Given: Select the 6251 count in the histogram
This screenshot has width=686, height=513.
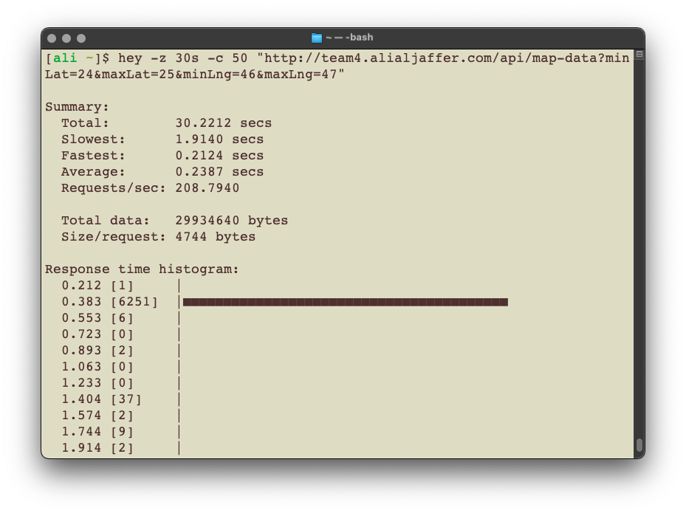Looking at the screenshot, I should pos(133,301).
